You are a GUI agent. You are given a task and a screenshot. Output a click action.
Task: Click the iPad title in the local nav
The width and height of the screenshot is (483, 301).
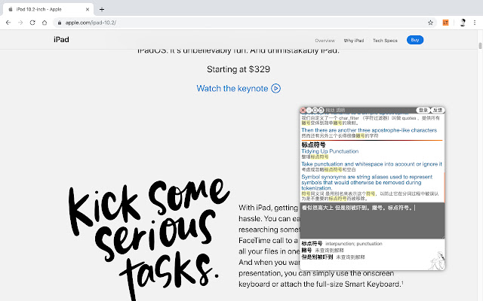pyautogui.click(x=61, y=40)
